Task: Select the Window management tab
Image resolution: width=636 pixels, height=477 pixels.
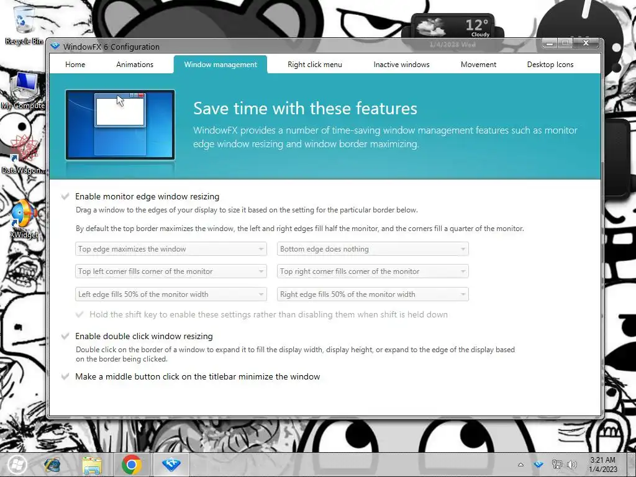Action: pos(220,65)
